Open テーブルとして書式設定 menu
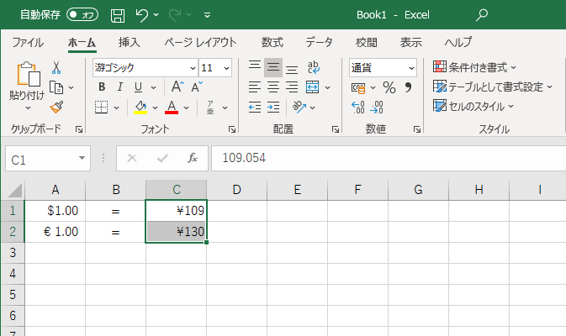Screen dimensions: 566x336 coord(493,87)
